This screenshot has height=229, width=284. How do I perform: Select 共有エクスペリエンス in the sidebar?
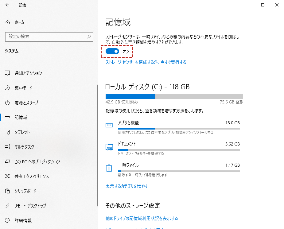pyautogui.click(x=32, y=176)
